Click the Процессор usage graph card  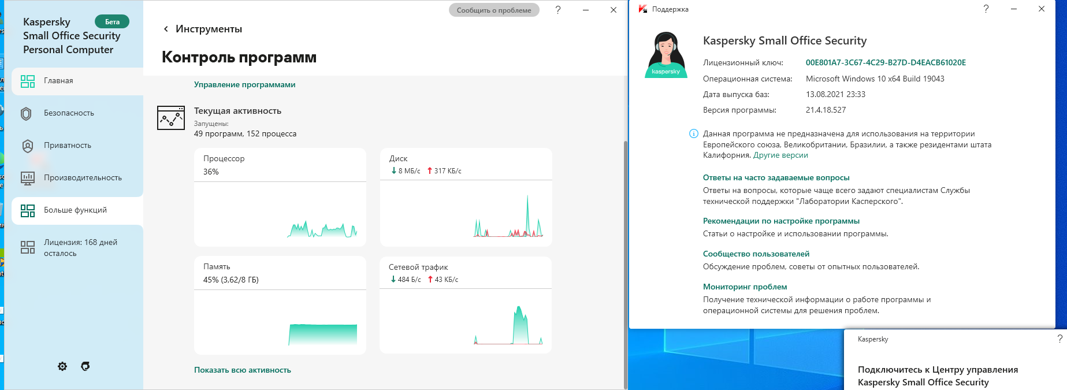(280, 197)
